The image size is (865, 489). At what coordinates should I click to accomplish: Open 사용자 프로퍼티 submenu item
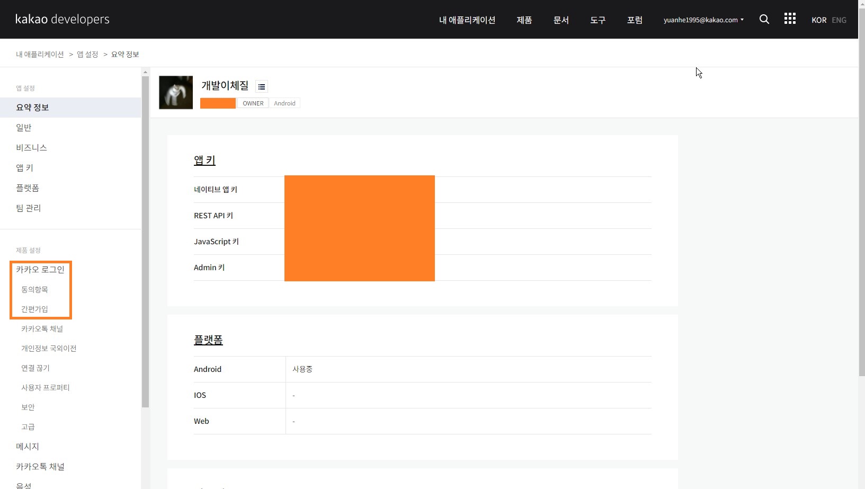point(46,388)
